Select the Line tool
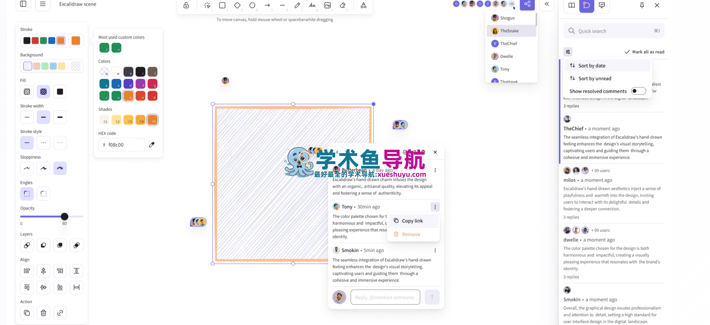Screen dimensions: 710x325 click(282, 5)
